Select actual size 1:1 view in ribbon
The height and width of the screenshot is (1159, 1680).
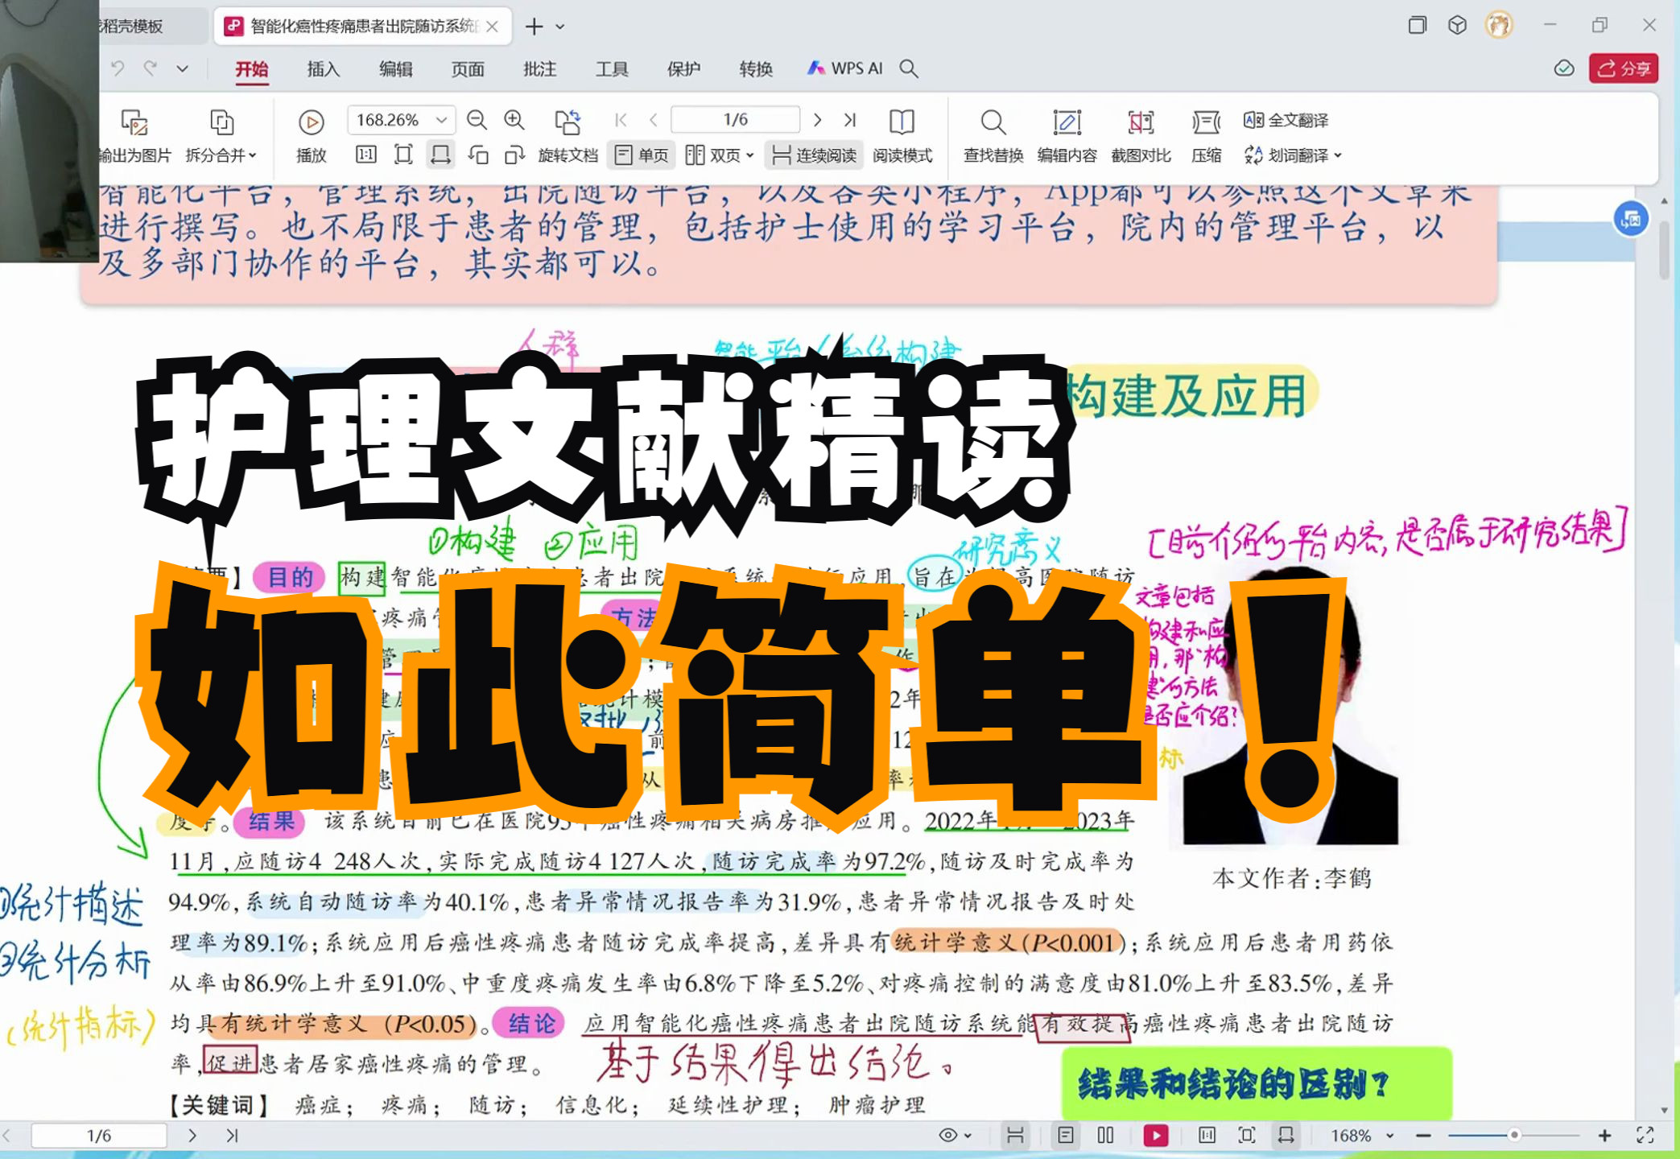pos(365,155)
